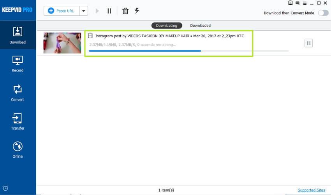Screen dimensions: 331x195
Task: Toggle turbo mode lightning icon
Action: (137, 11)
